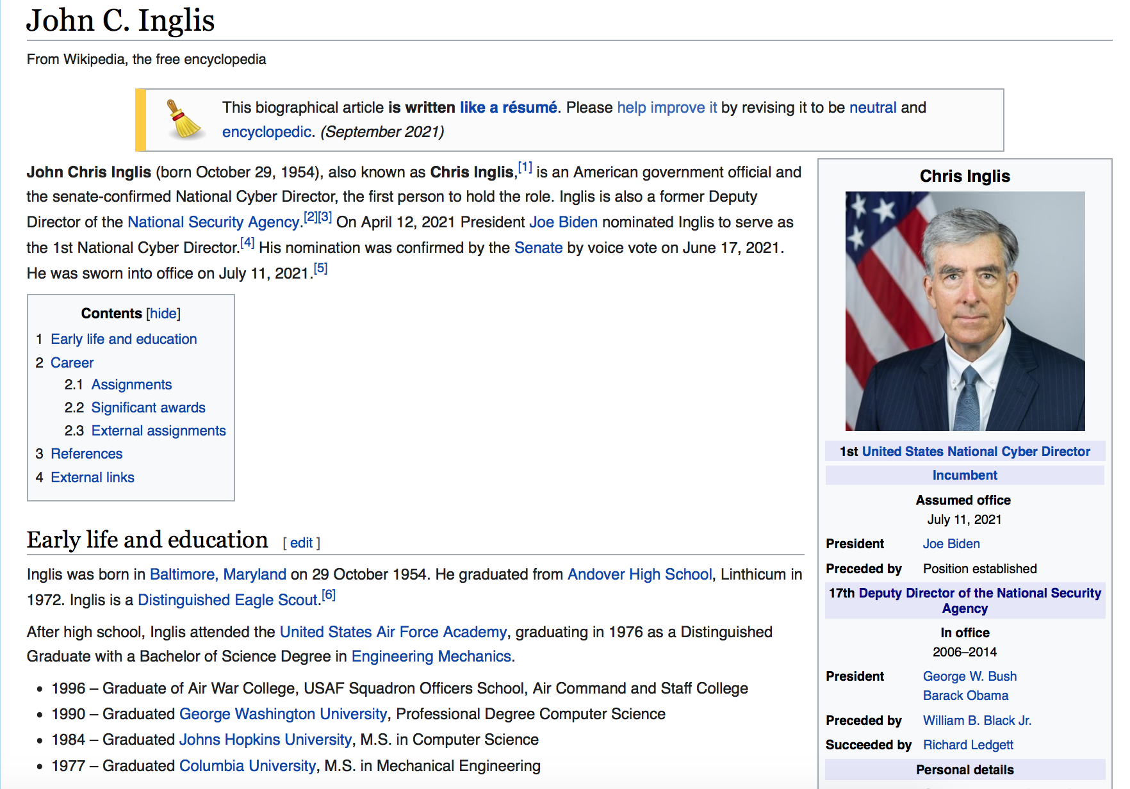Image resolution: width=1130 pixels, height=789 pixels.
Task: Go to 'Early life and education' contents entry
Action: (x=124, y=339)
